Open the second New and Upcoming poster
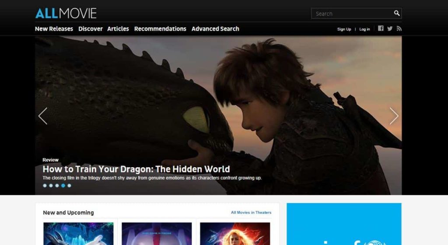Image resolution: width=448 pixels, height=245 pixels. pyautogui.click(x=157, y=234)
